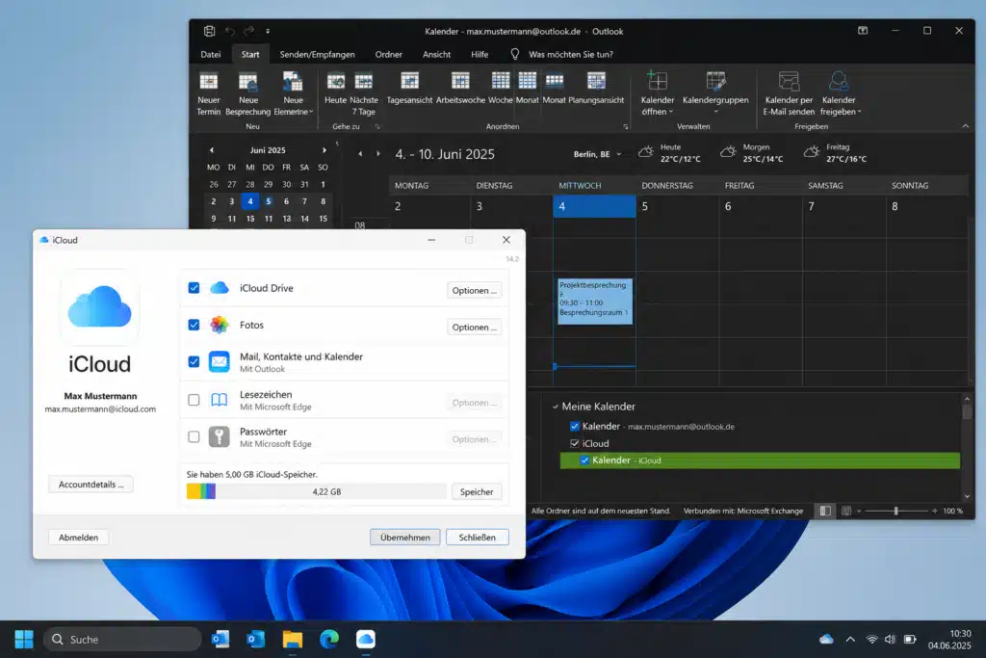Show hidden icons chevron in system tray
986x658 pixels.
coord(850,639)
